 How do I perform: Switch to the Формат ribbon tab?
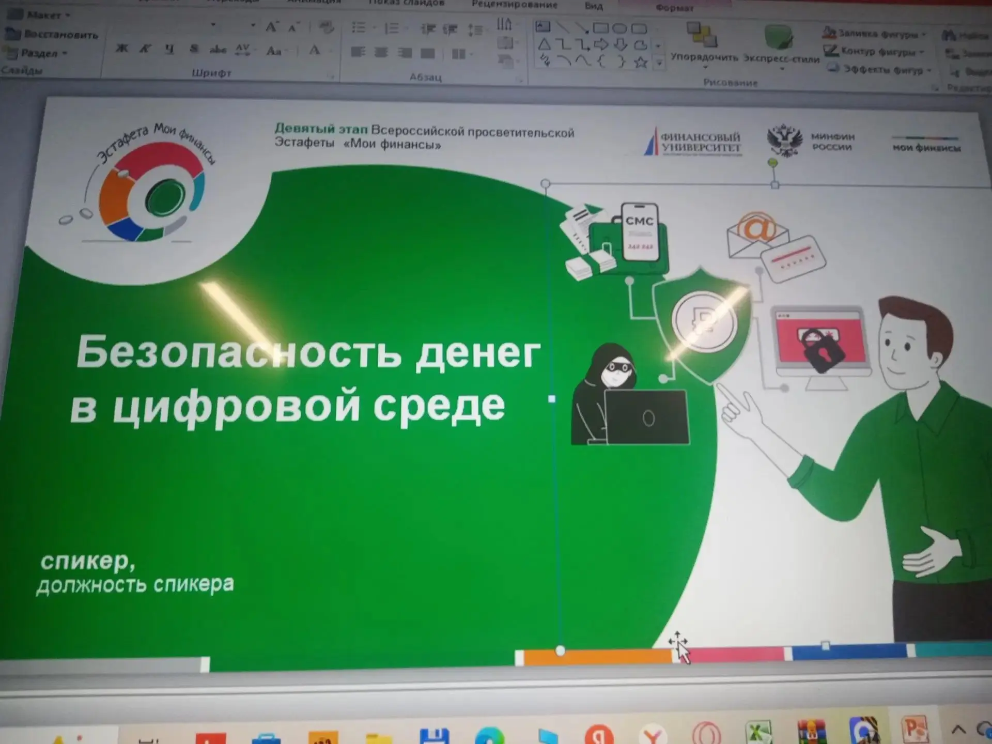[674, 7]
